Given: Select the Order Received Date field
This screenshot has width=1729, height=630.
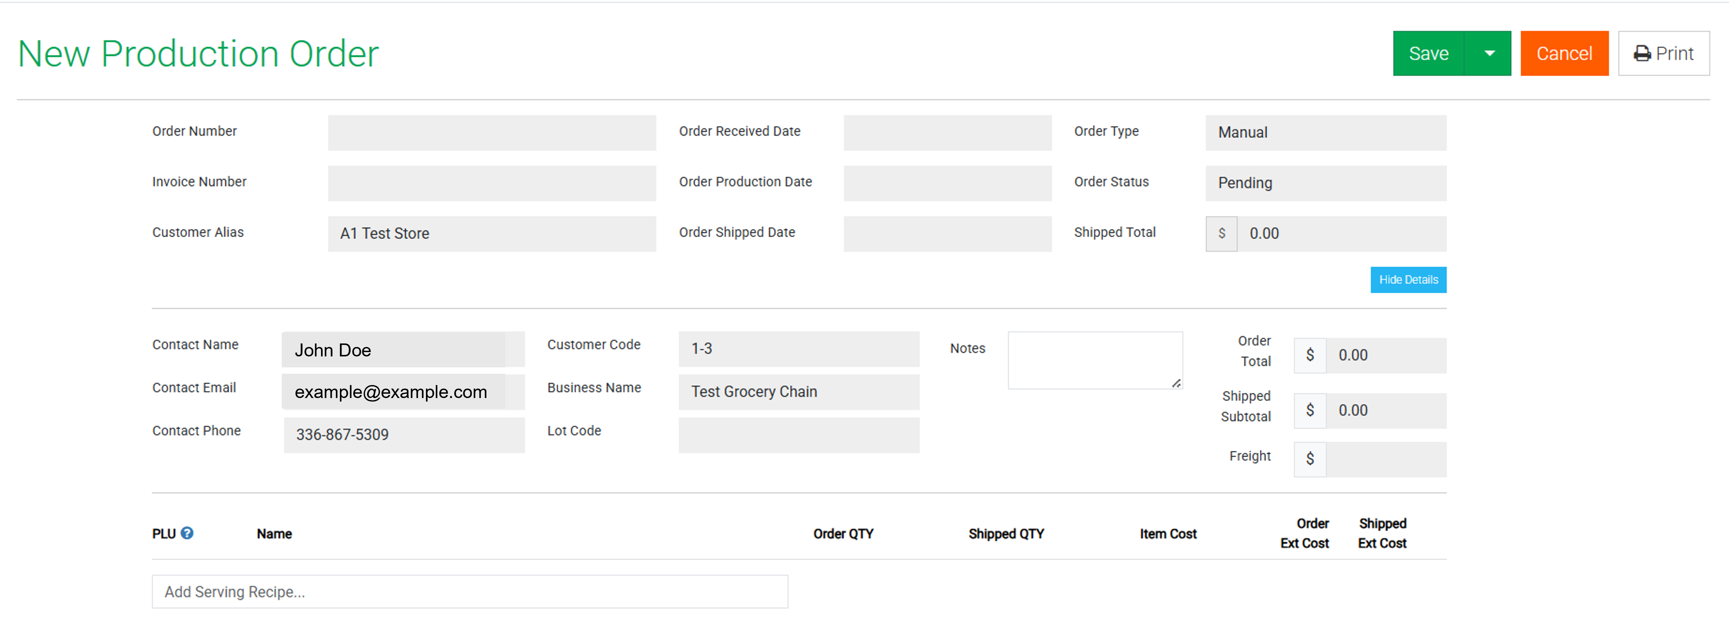Looking at the screenshot, I should (947, 133).
